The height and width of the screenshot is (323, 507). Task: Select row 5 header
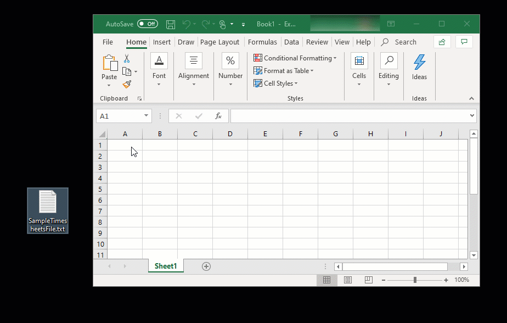(x=100, y=189)
